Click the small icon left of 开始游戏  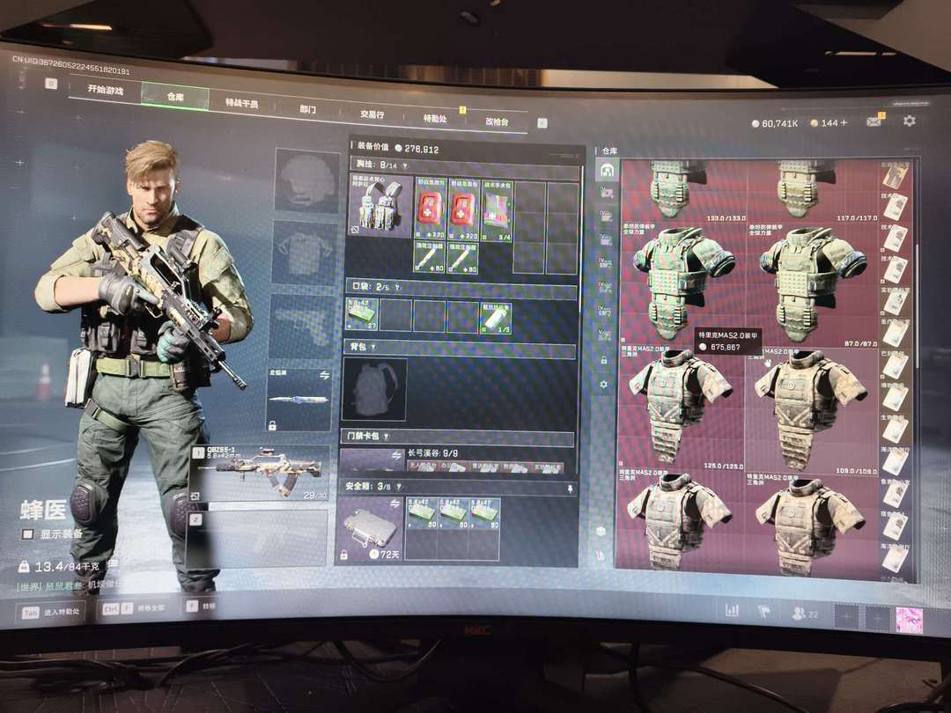click(x=52, y=84)
